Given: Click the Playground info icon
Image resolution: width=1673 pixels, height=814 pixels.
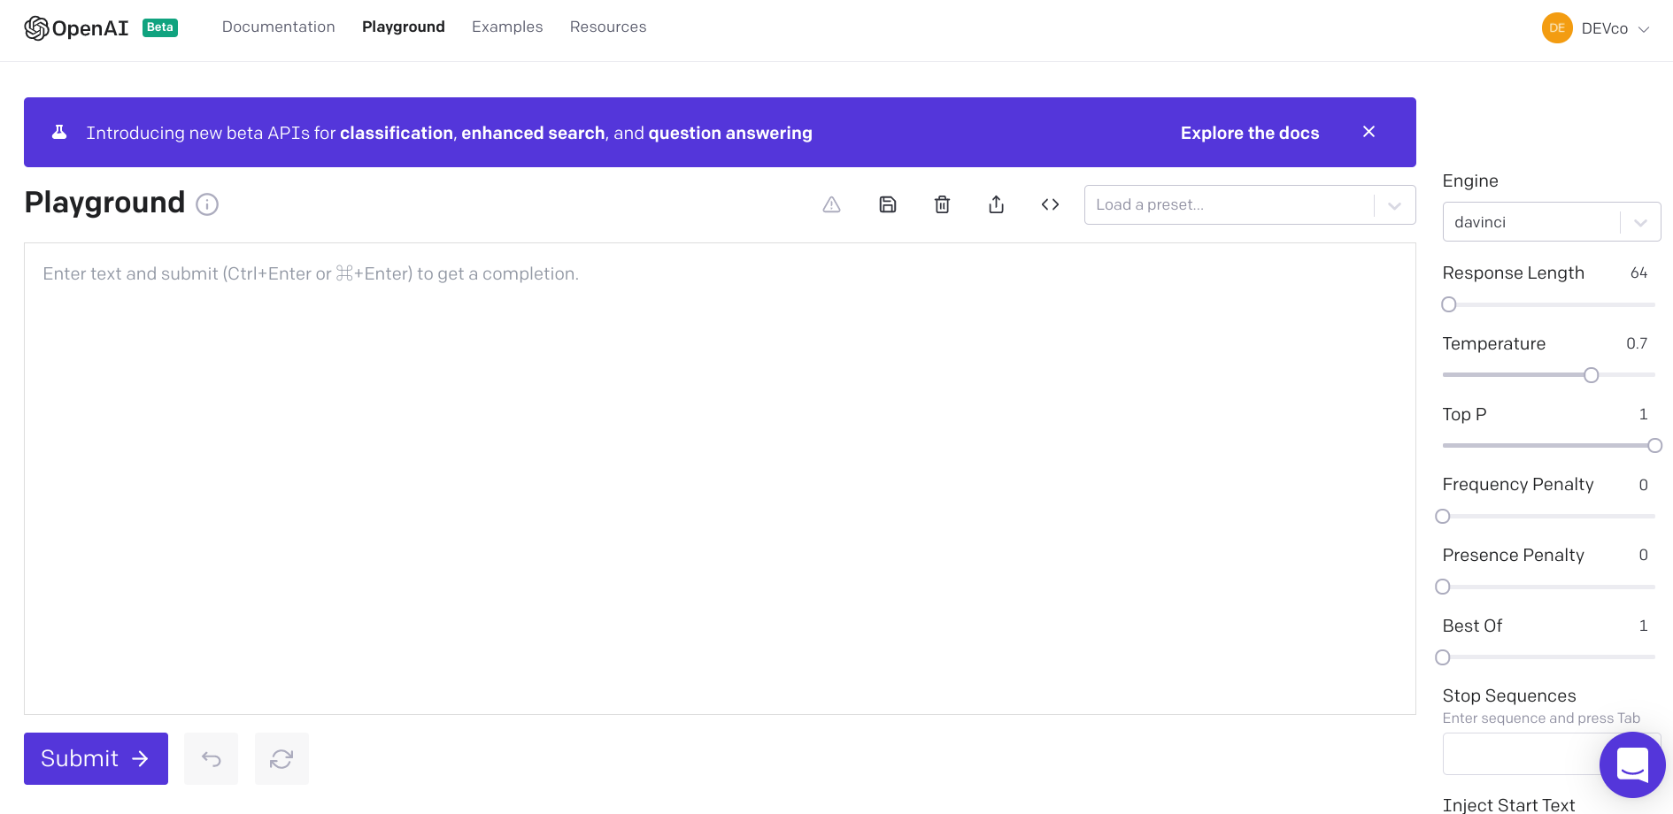Looking at the screenshot, I should coord(207,204).
